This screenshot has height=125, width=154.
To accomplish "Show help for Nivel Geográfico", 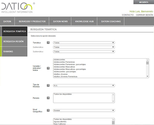I will 48,111.
